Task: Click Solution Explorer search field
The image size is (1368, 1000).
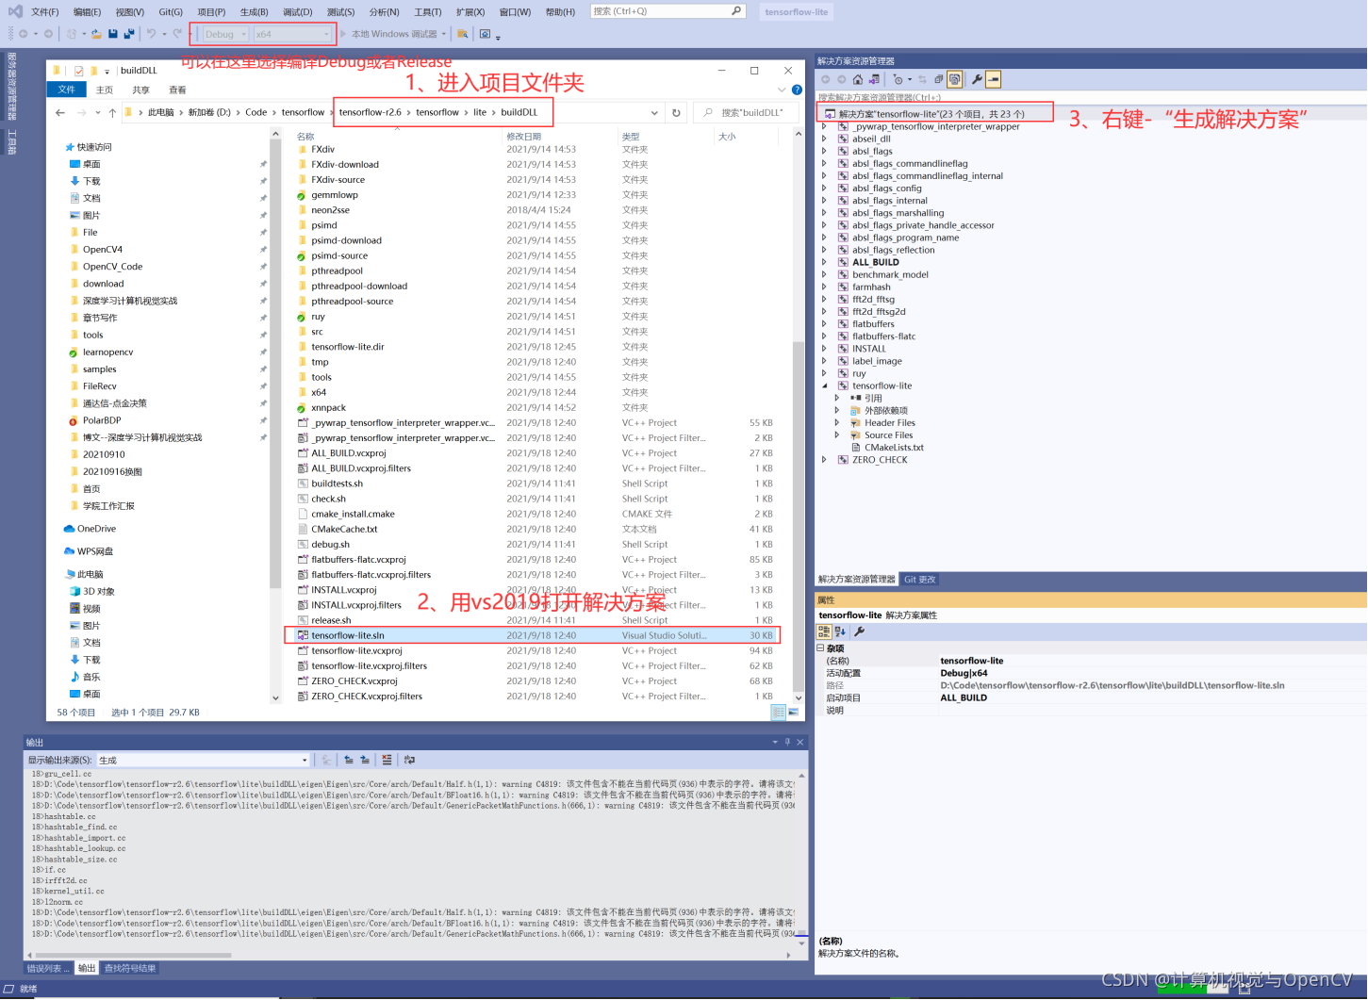Action: 1089,97
